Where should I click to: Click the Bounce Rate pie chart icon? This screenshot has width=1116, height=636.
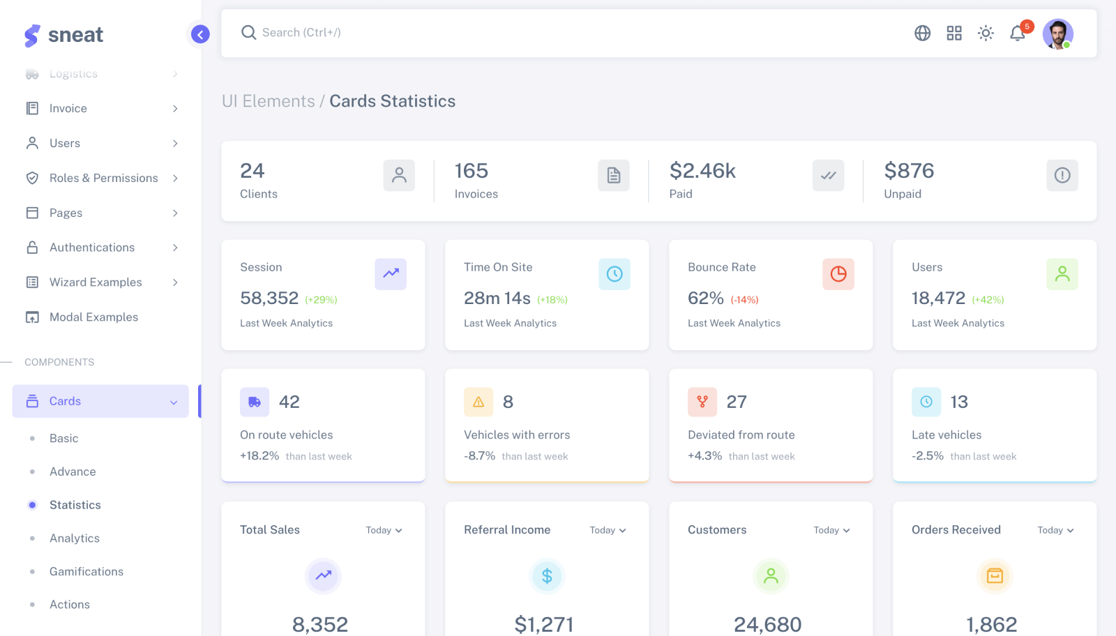point(838,274)
